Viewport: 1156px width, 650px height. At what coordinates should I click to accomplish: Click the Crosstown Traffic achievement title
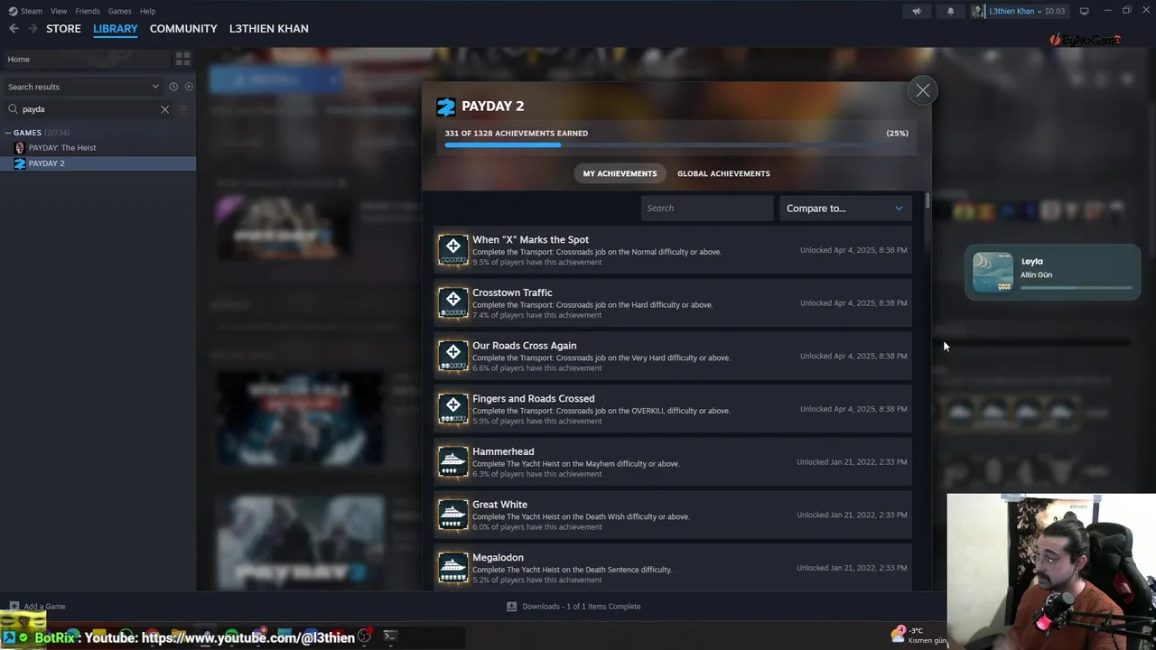pos(512,292)
